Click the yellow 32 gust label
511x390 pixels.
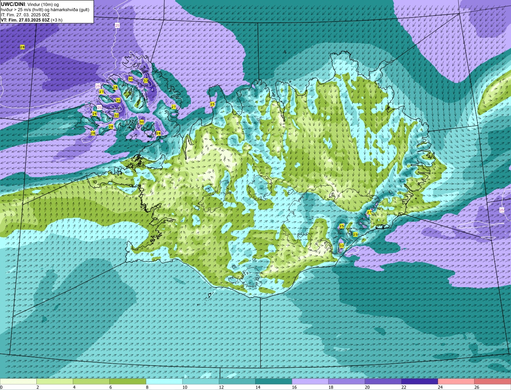[x=117, y=115]
